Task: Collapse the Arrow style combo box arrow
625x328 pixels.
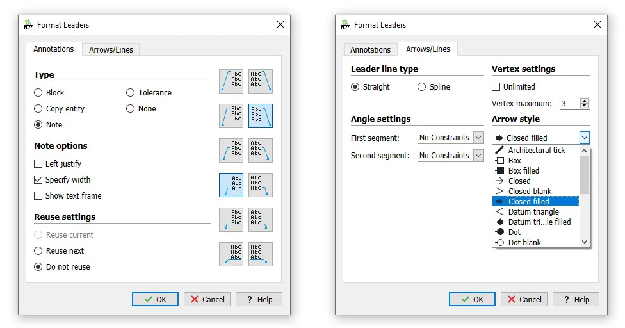Action: coord(584,138)
